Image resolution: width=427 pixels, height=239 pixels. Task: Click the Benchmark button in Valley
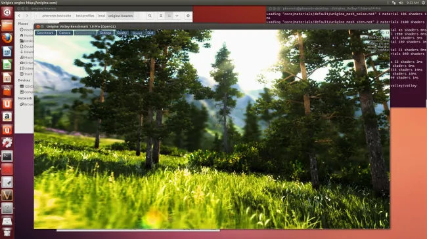(x=45, y=33)
